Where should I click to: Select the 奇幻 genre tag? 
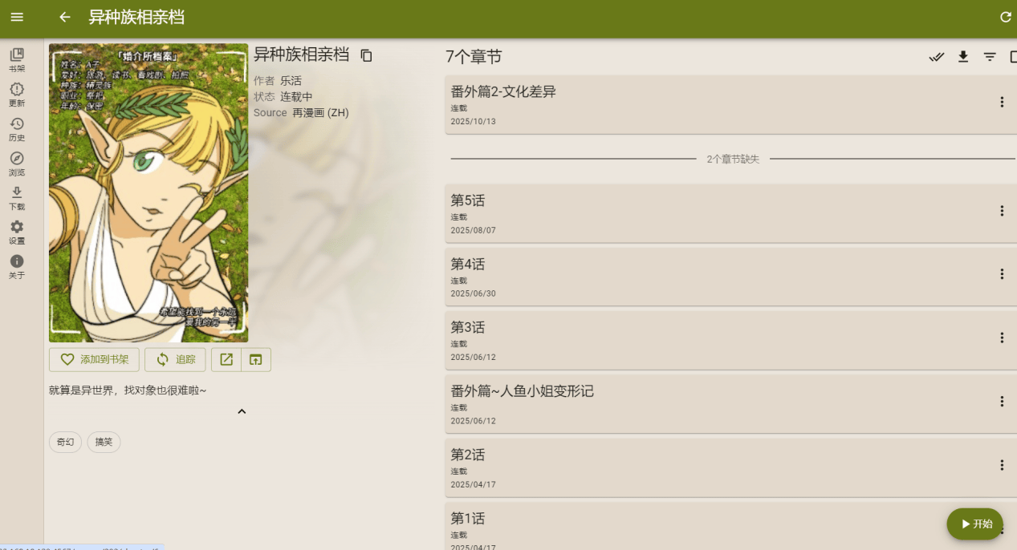coord(66,442)
